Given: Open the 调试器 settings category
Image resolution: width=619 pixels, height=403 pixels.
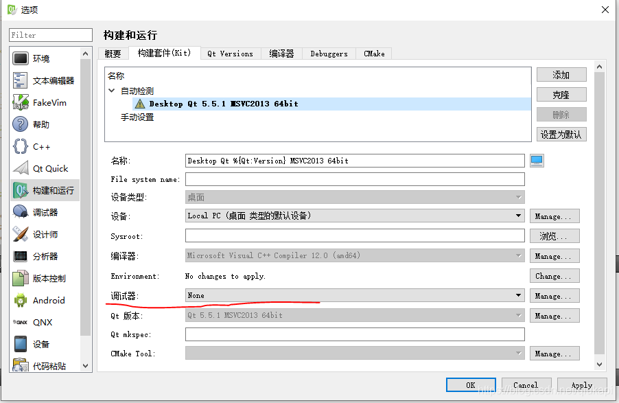Looking at the screenshot, I should (45, 213).
